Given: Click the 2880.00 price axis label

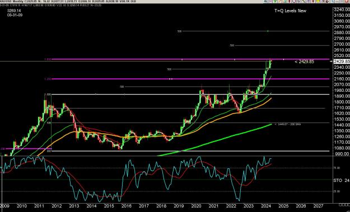Looking at the screenshot, I should 342,32.
